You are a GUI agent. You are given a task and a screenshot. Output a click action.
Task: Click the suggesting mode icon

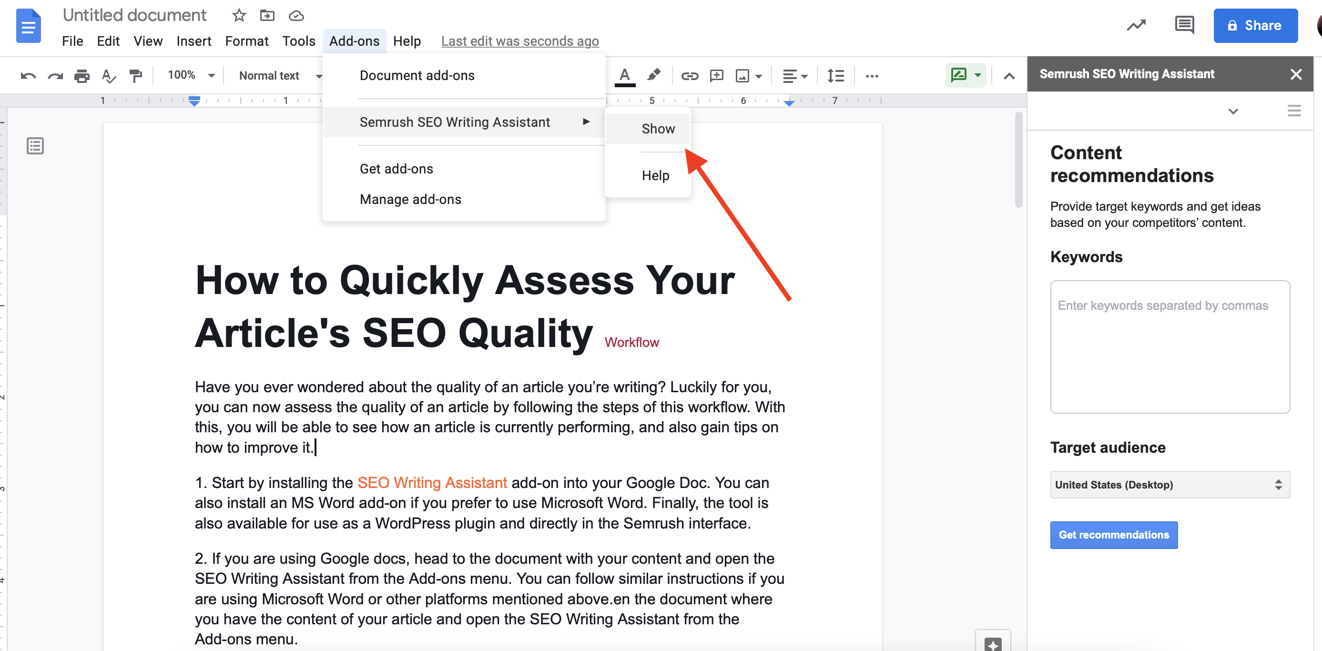pyautogui.click(x=959, y=75)
